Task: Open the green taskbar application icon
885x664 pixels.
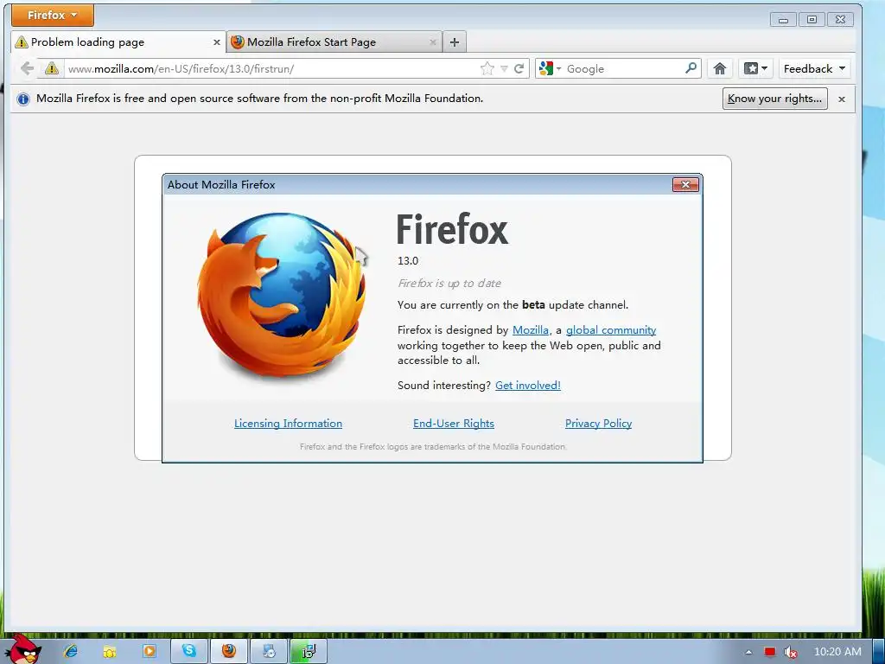Action: (309, 652)
